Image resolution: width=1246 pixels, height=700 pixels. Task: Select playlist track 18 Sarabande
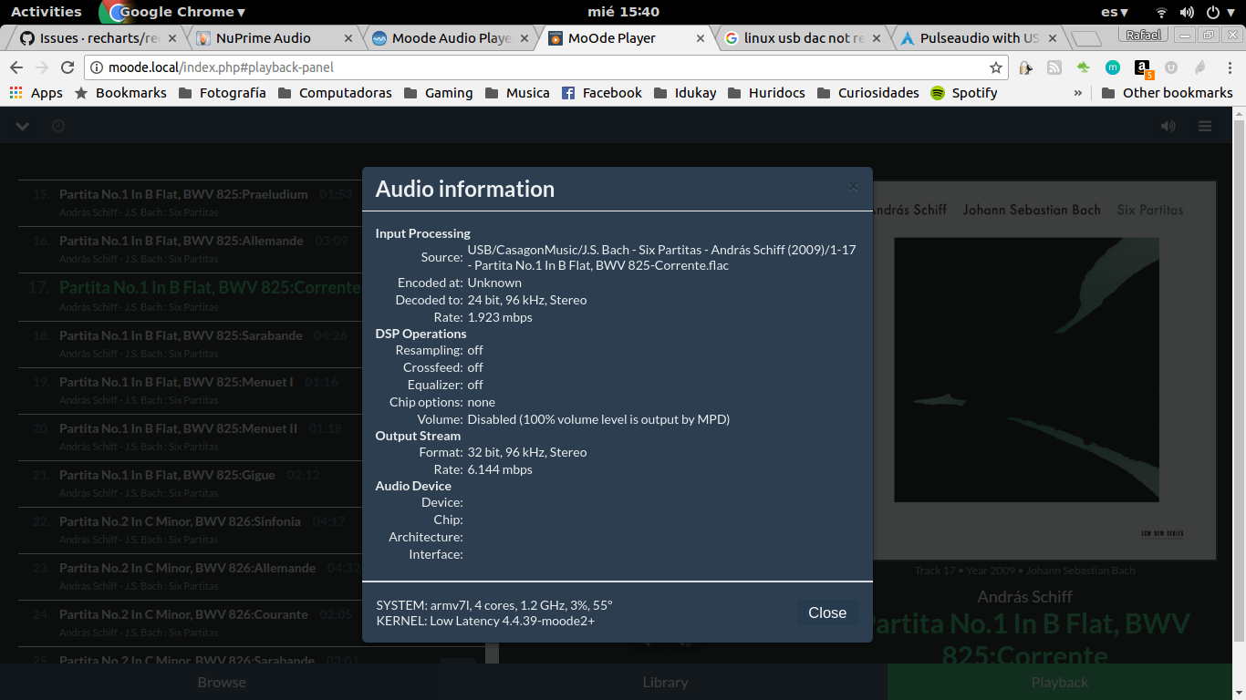pyautogui.click(x=189, y=344)
